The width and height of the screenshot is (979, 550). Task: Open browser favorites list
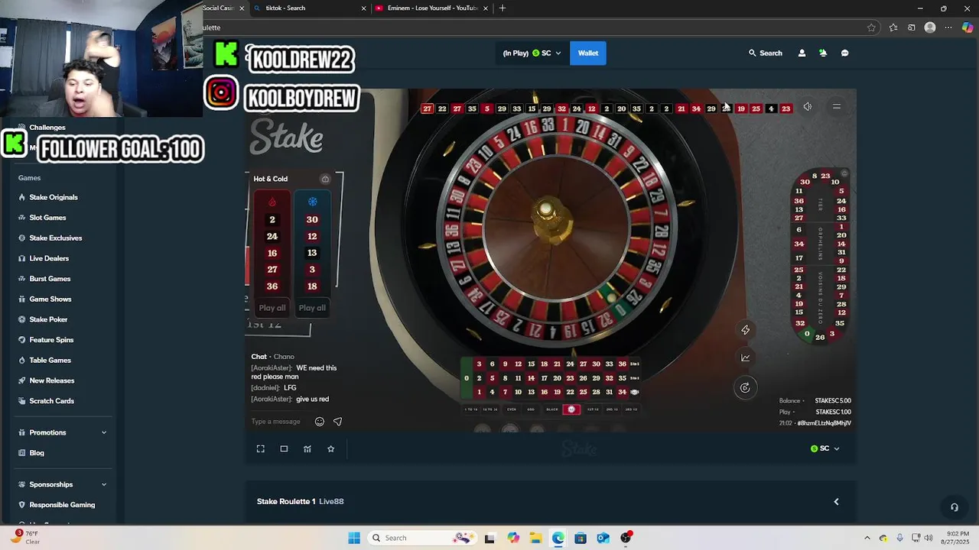[x=893, y=27]
